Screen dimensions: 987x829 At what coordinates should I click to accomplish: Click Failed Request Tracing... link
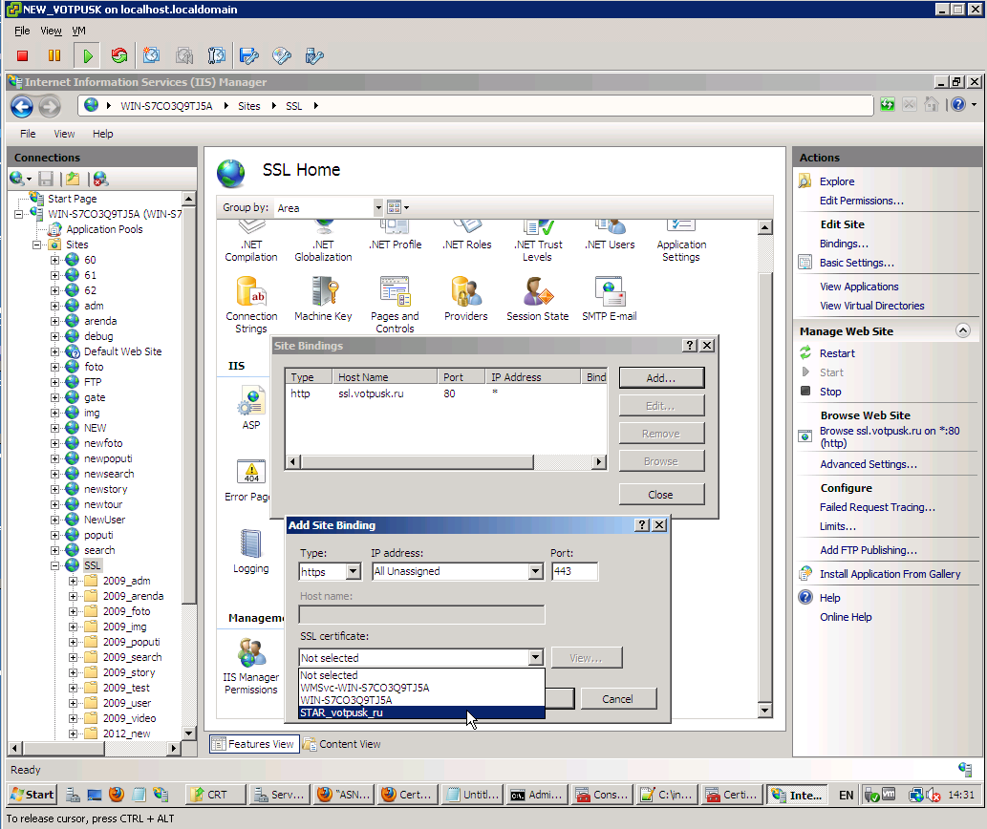tap(877, 507)
